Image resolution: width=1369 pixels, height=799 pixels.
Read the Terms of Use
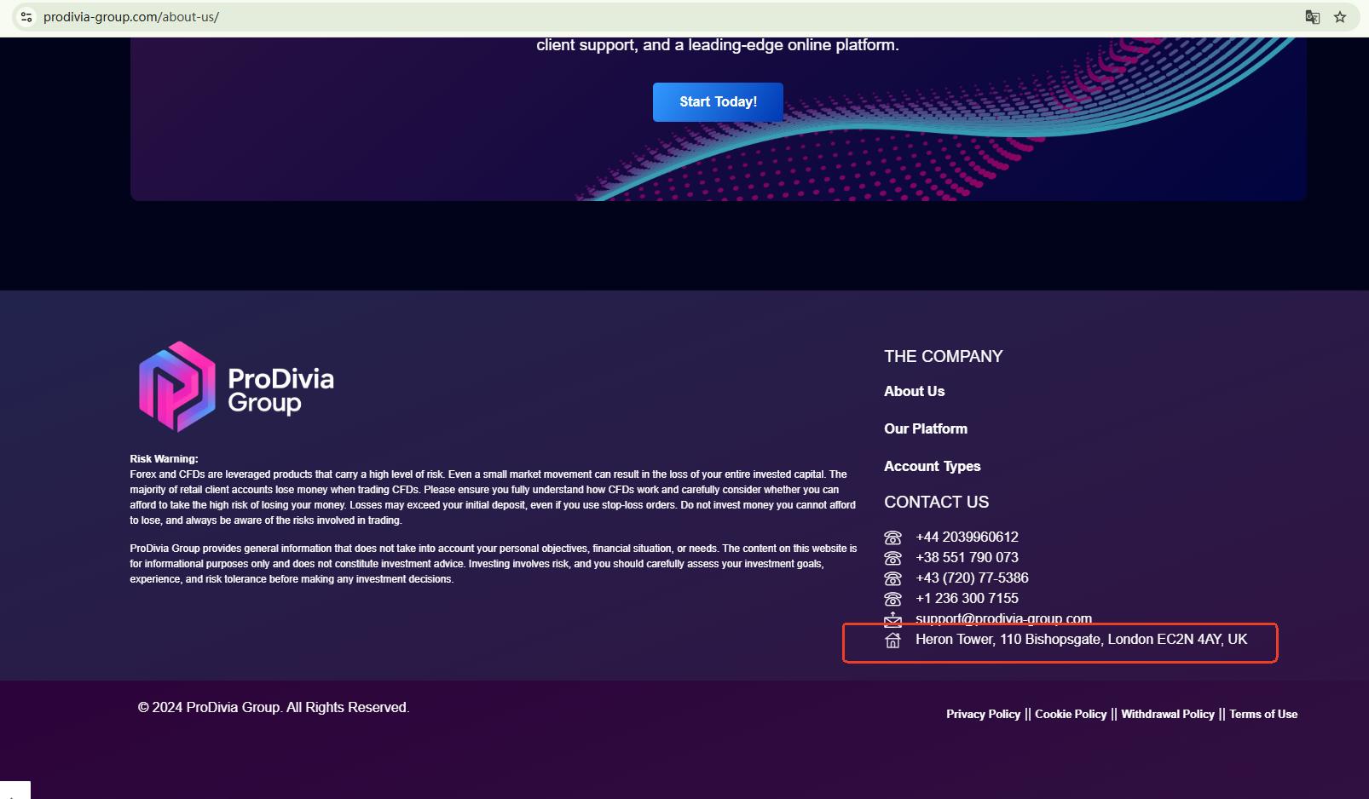pyautogui.click(x=1263, y=715)
